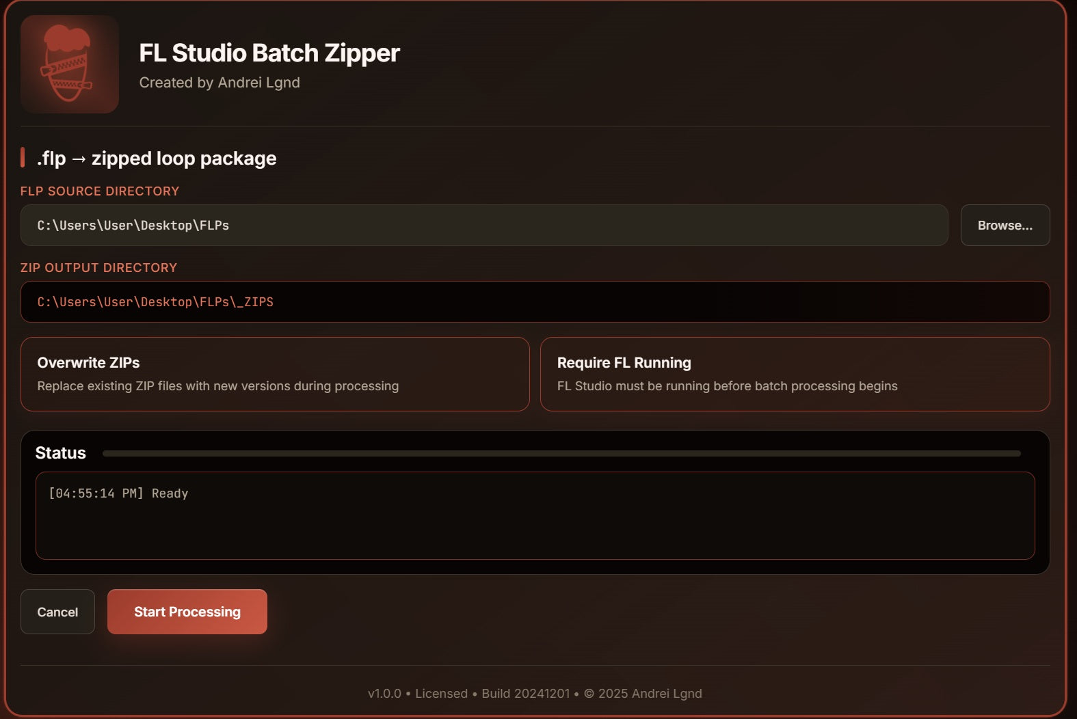Click the zipped loop package heading
Screen dimensions: 1077x719
(183, 159)
